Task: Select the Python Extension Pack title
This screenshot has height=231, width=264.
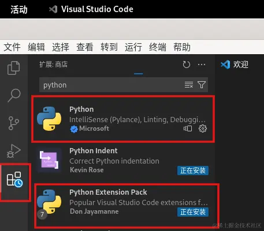Action: pos(108,192)
